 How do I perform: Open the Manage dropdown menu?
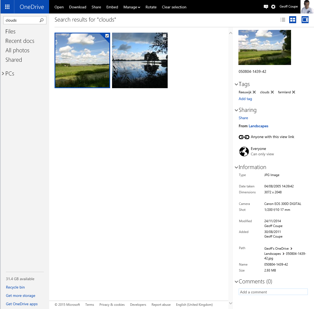click(x=132, y=7)
